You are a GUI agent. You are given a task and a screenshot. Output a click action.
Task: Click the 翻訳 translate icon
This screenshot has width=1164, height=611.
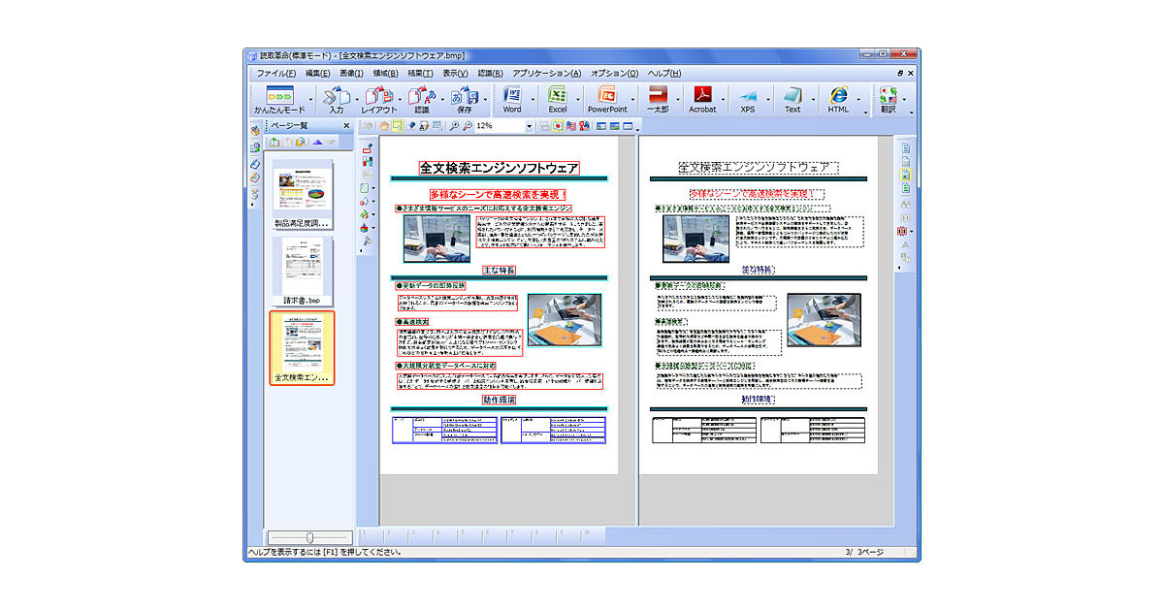(x=888, y=99)
